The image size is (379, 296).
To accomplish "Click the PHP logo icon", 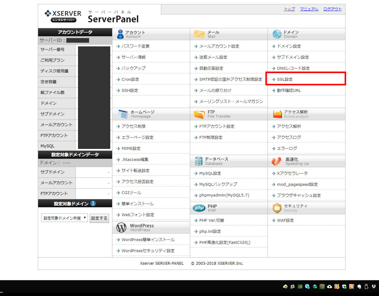I will 199,208.
